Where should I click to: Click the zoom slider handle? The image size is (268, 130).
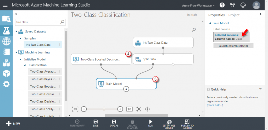pyautogui.click(x=104, y=109)
